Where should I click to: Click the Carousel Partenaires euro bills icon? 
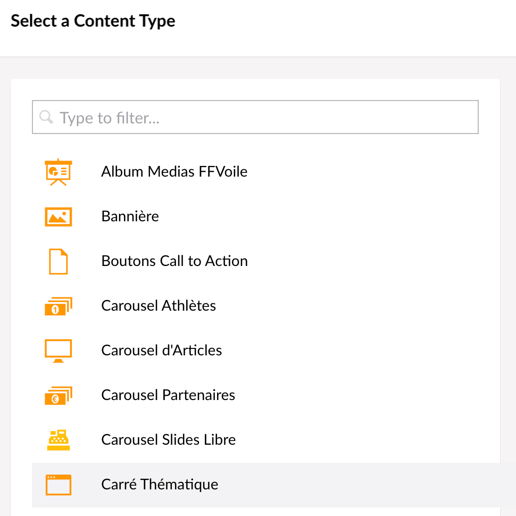(x=58, y=396)
